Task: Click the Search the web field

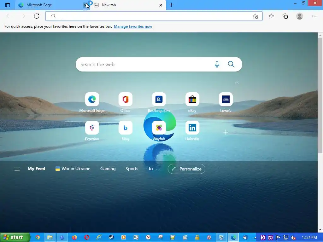Action: [159, 64]
